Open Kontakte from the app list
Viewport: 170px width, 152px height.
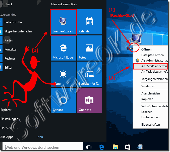point(10,49)
